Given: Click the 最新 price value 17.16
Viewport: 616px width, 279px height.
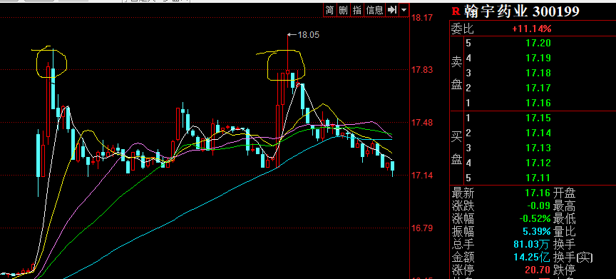Looking at the screenshot, I should 538,193.
